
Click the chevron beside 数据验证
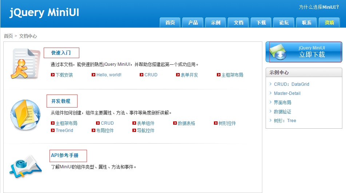pos(271,111)
